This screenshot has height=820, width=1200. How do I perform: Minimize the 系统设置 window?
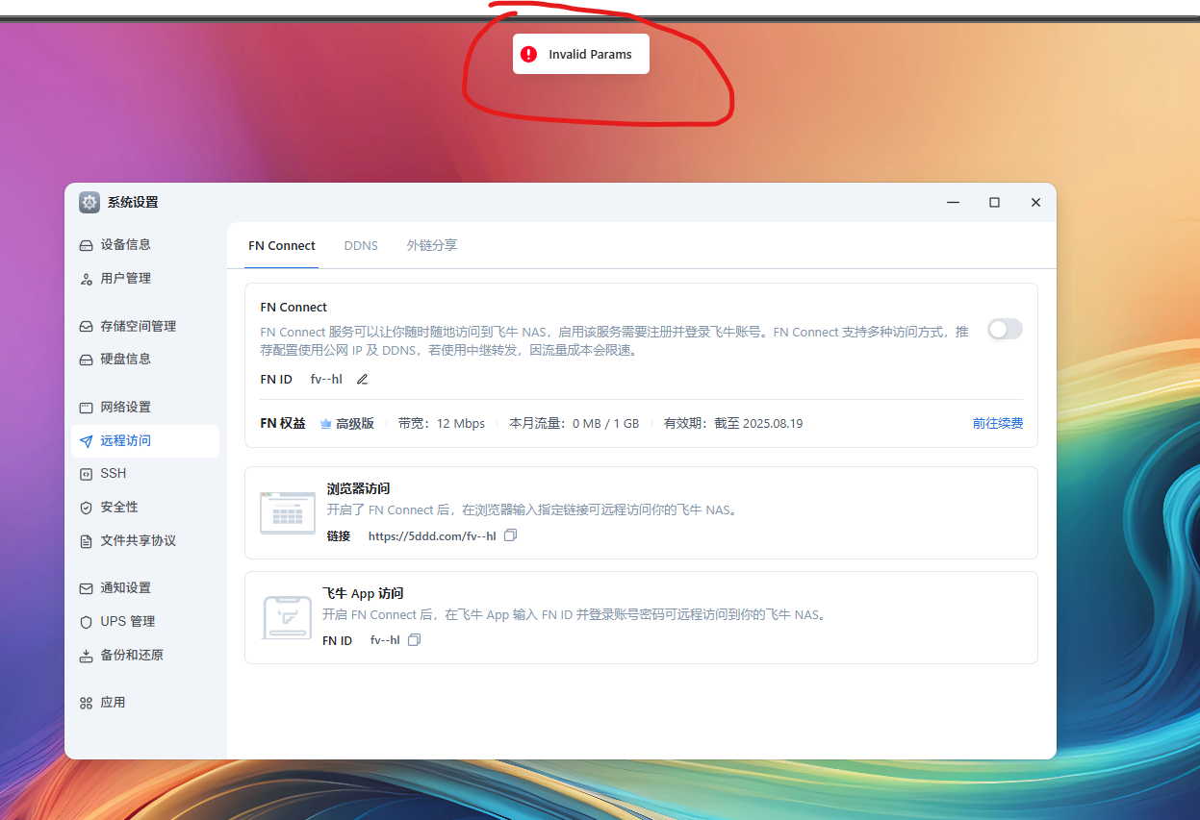953,203
